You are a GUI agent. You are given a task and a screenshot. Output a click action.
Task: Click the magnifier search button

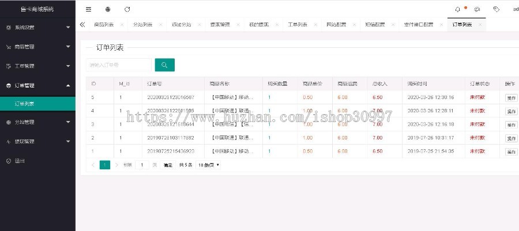click(164, 65)
